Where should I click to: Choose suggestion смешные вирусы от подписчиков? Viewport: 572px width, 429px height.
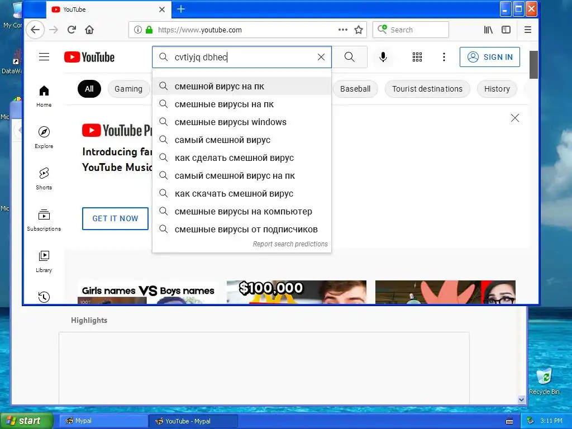(242, 230)
